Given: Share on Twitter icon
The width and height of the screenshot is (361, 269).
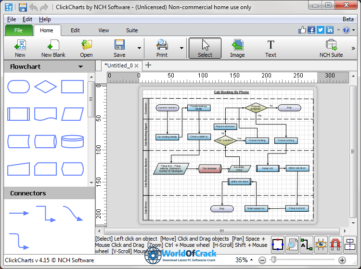Looking at the screenshot, I should click(321, 30).
